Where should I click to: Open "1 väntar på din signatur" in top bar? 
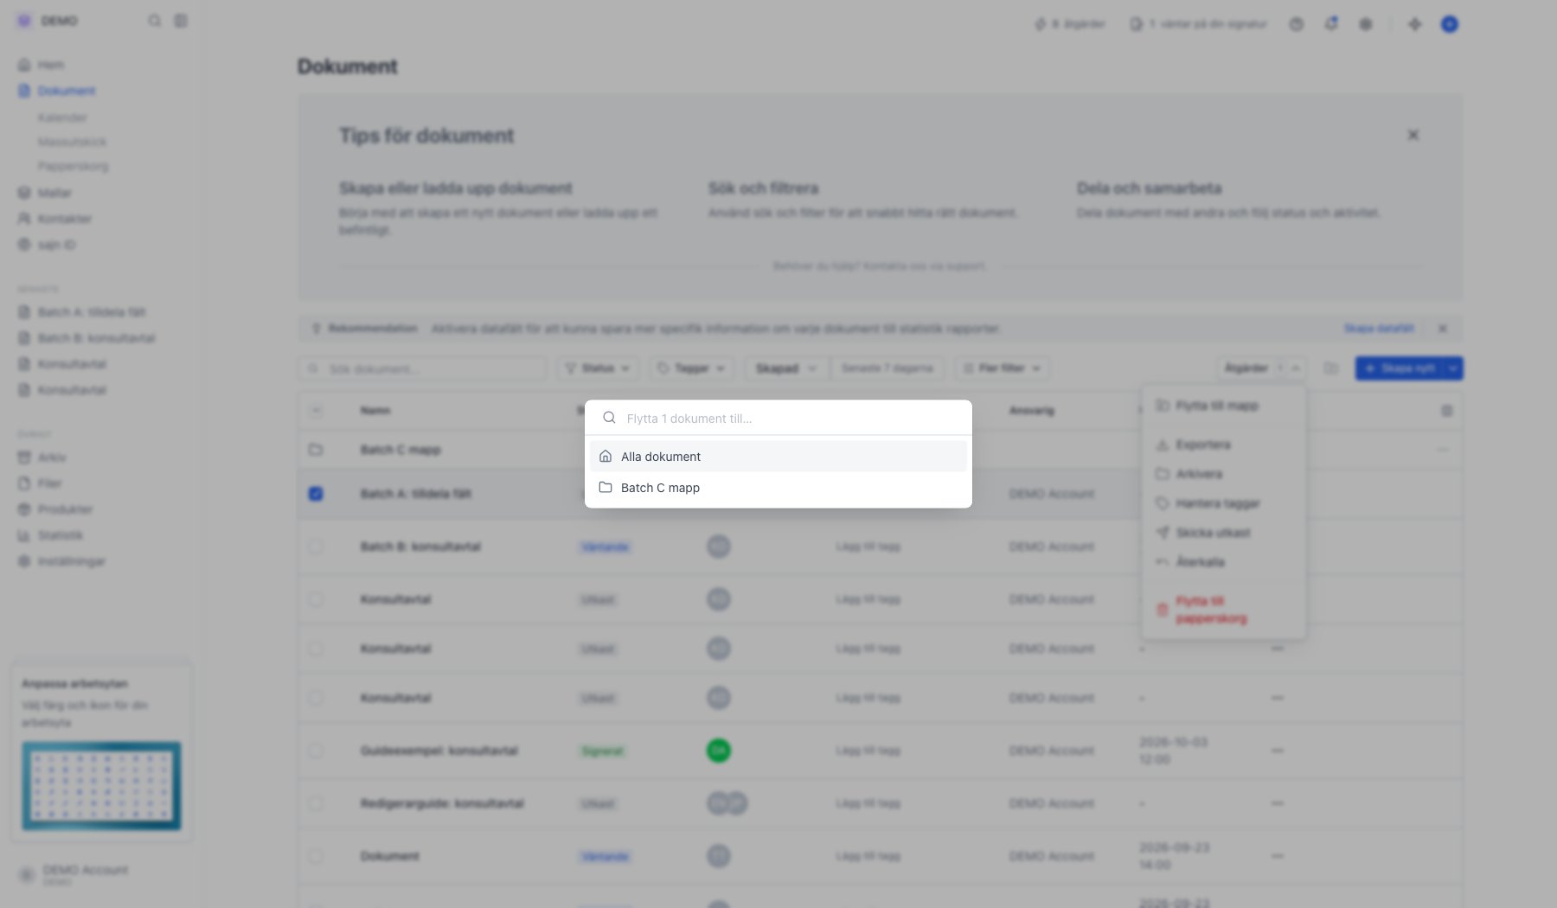[x=1198, y=24]
